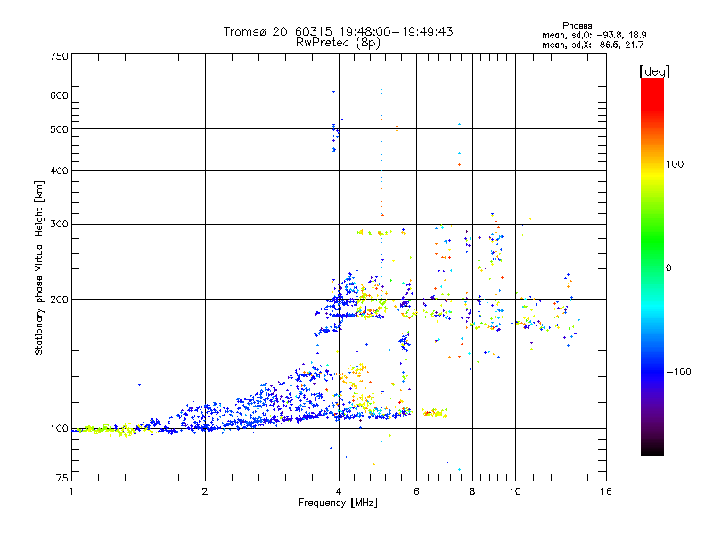Click the 'Stationary phase Virtual Height [km]' axis title
Viewport: 713px width, 535px height.
[x=39, y=267]
